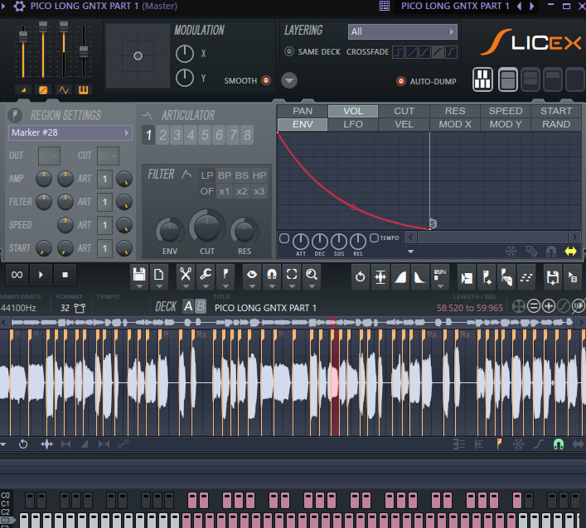Open the scissors icon dropdown arrow
The height and width of the screenshot is (528, 586).
tap(186, 286)
